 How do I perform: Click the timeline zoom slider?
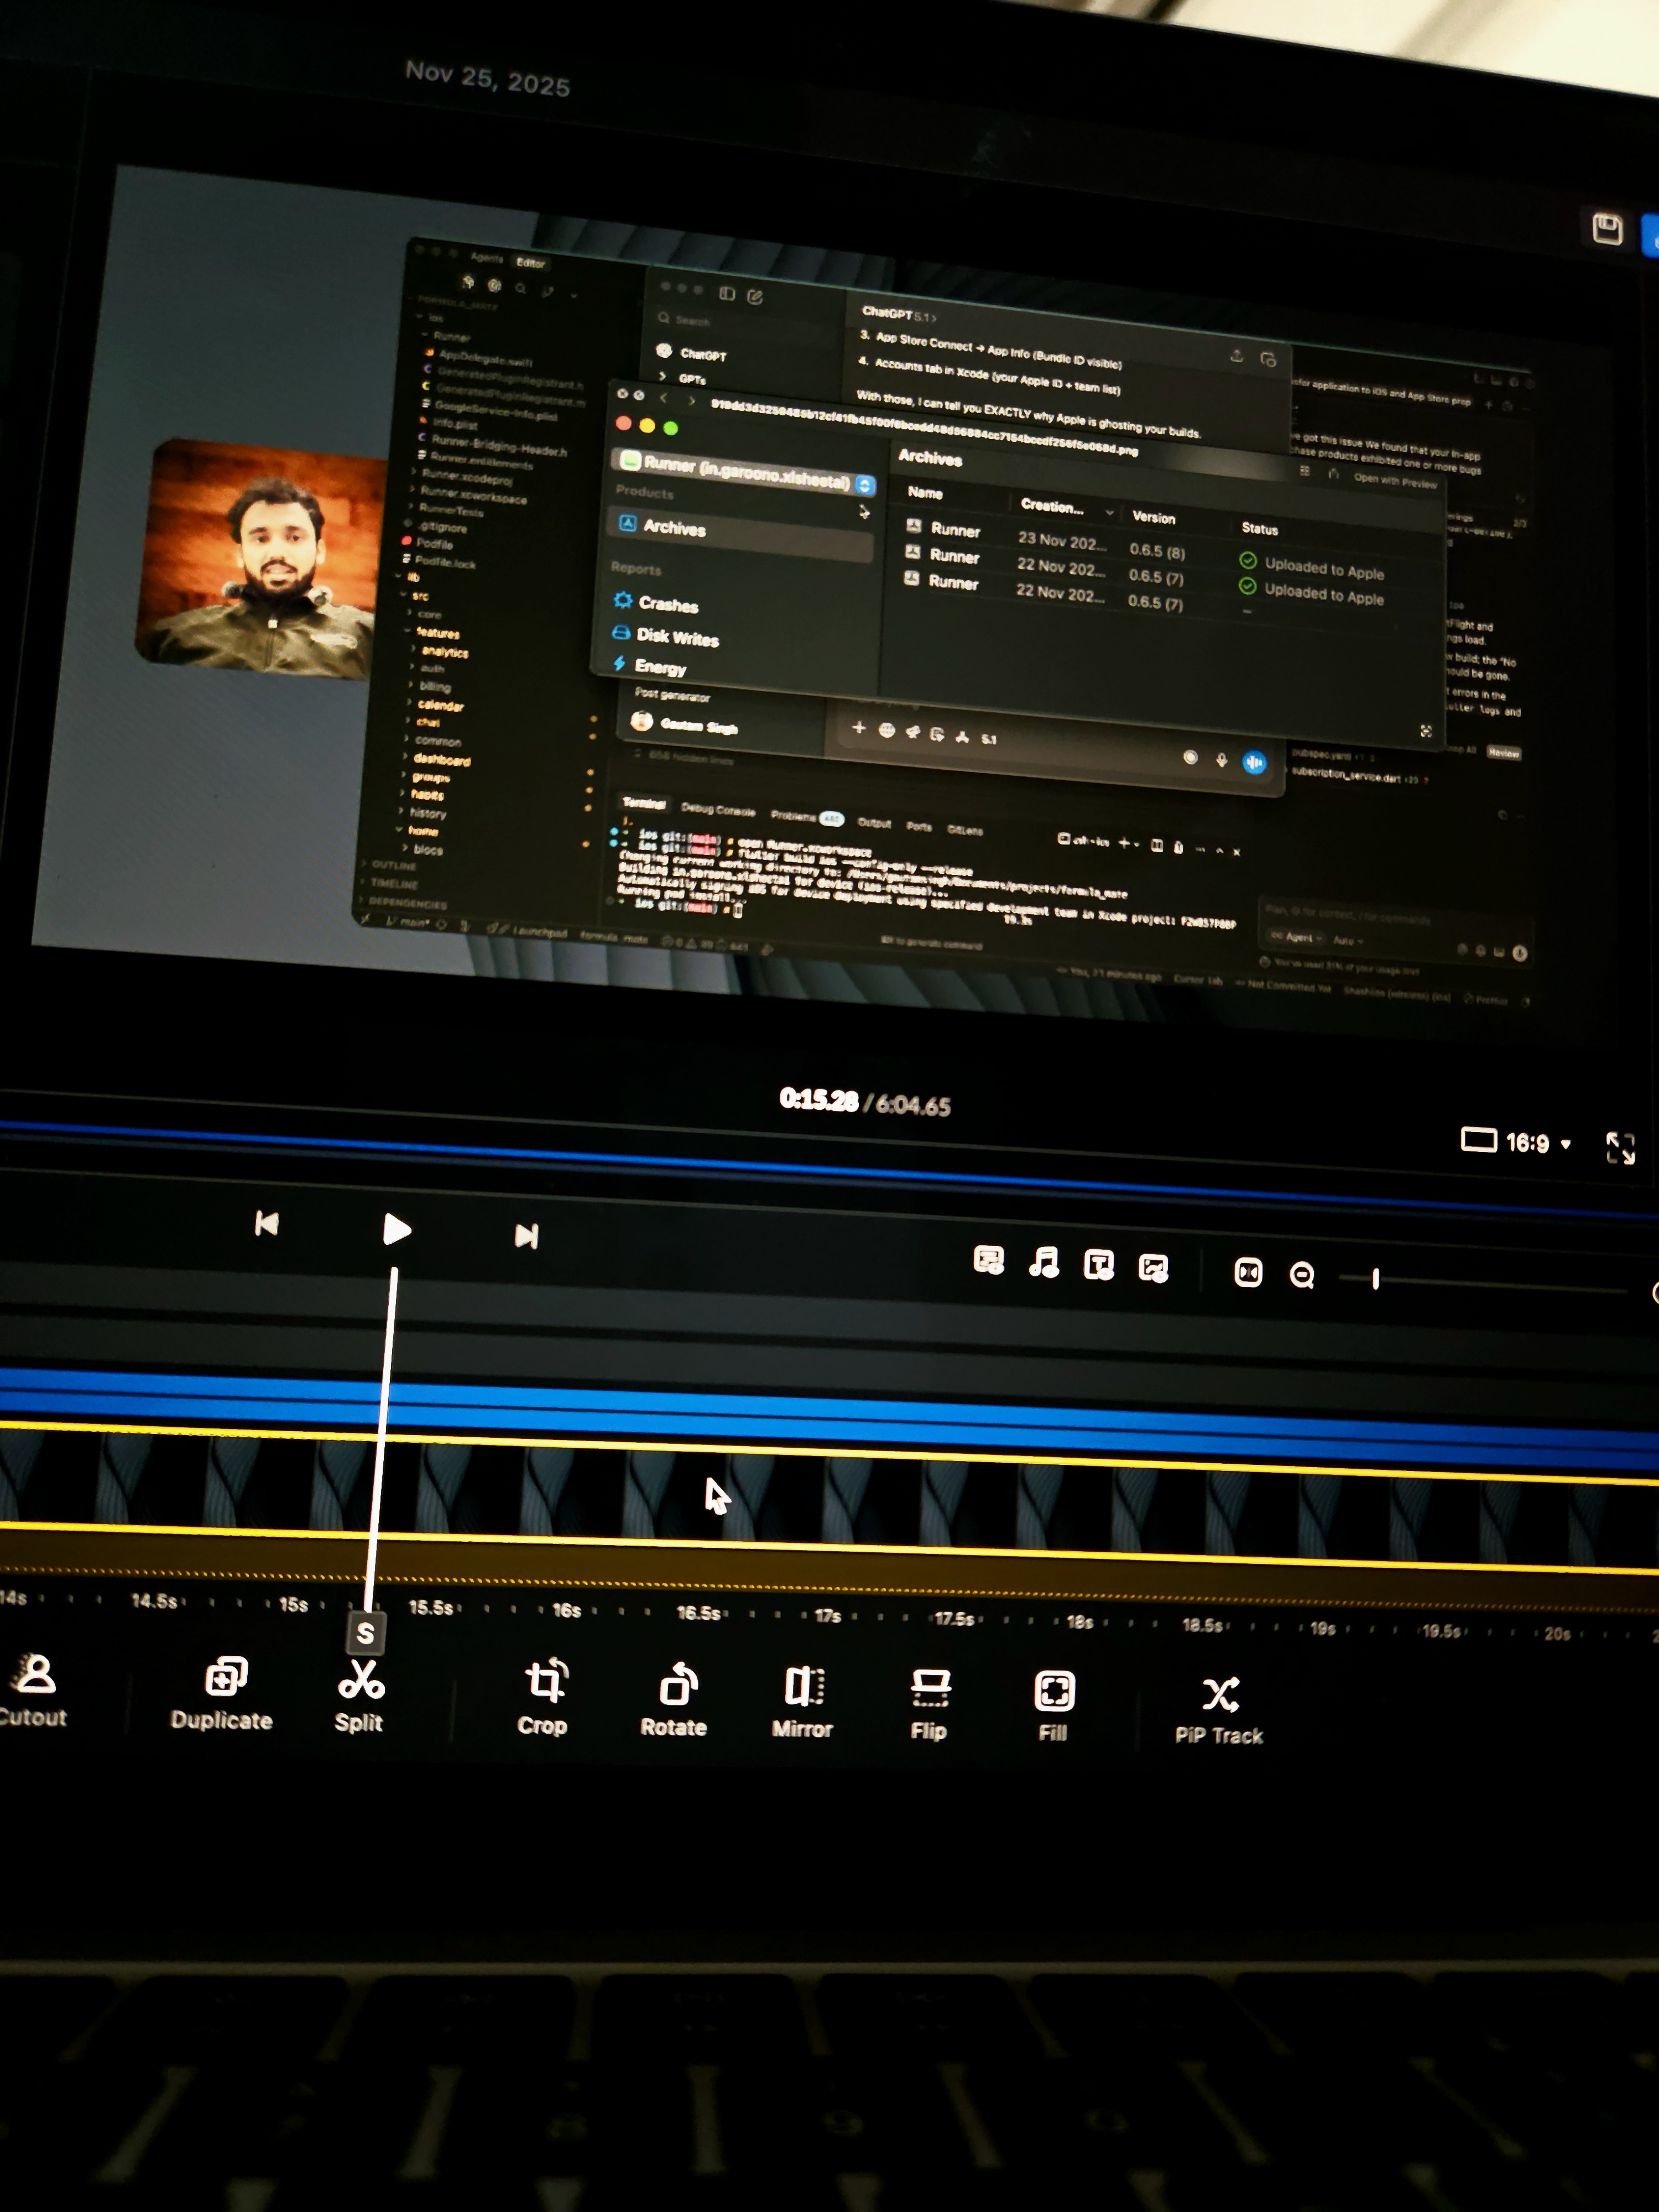pyautogui.click(x=1376, y=1278)
